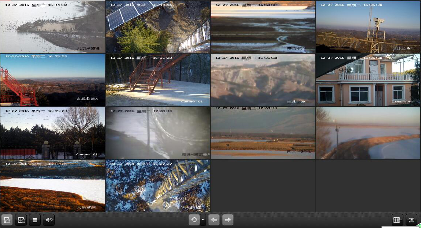Select the bare tree and gate Camera 01 feed
The height and width of the screenshot is (228, 421).
coord(52,133)
